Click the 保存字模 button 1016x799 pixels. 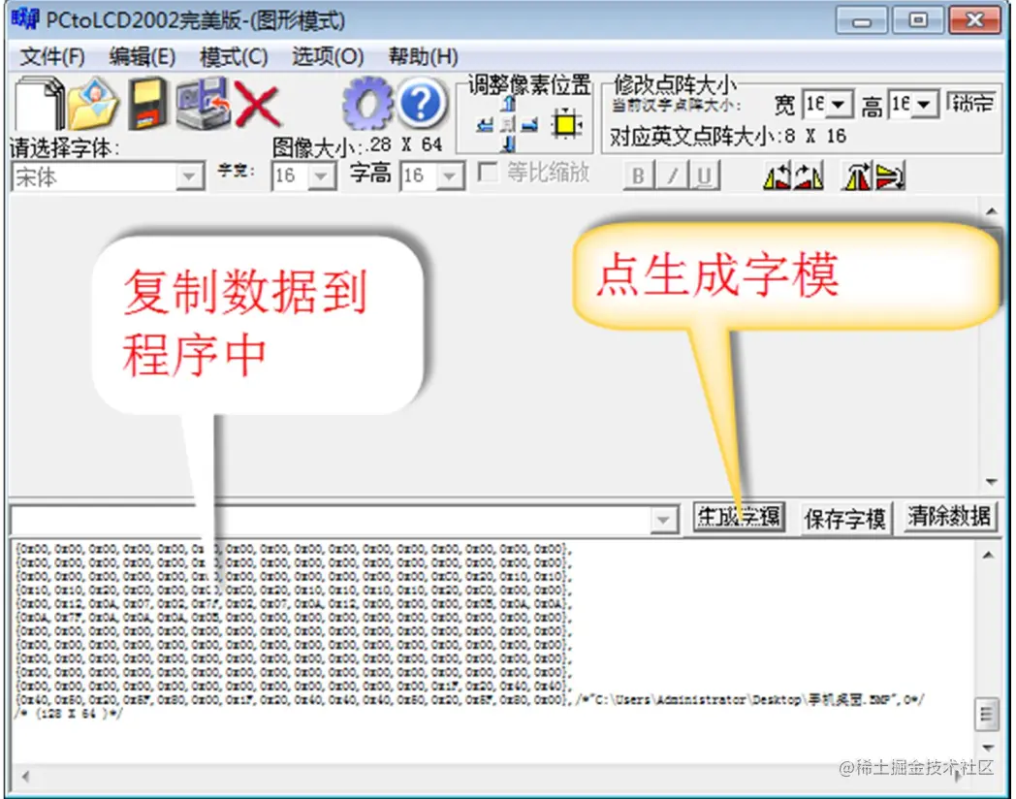click(844, 519)
